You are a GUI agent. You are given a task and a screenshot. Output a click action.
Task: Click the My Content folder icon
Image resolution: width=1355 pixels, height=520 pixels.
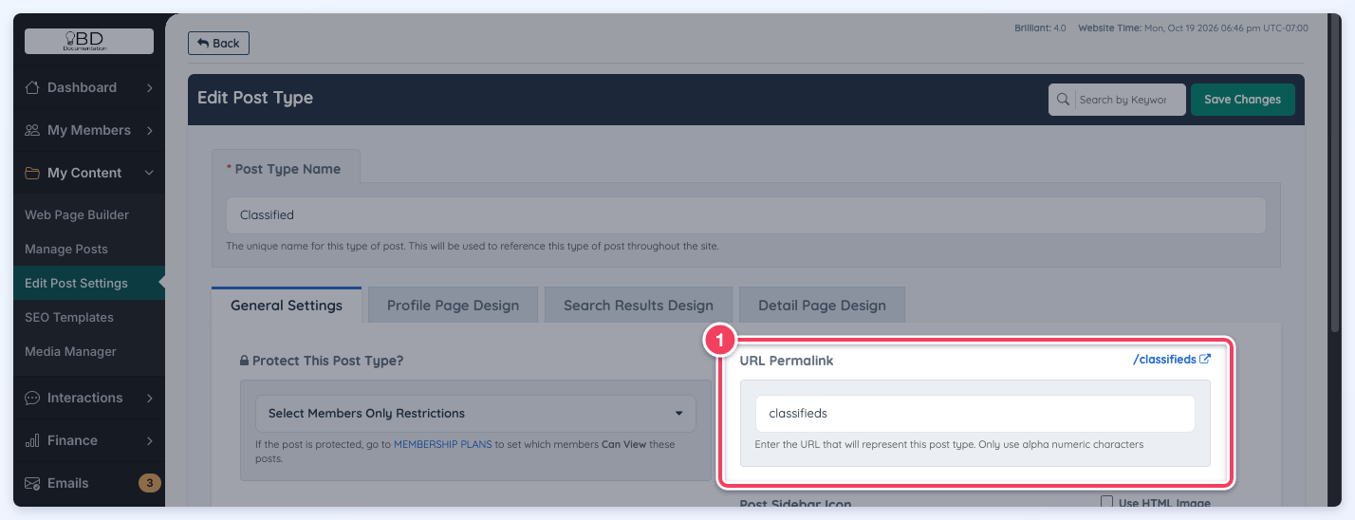[32, 173]
